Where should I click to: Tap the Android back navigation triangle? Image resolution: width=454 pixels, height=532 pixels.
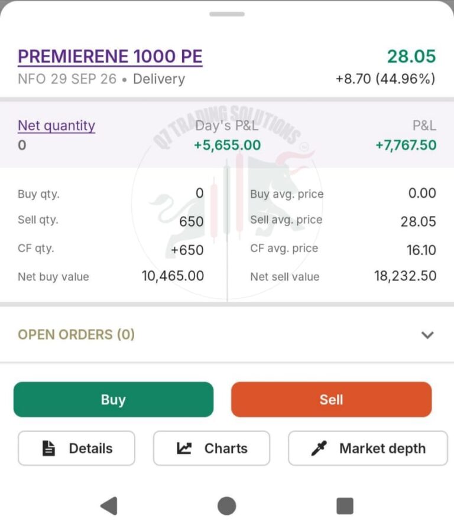click(109, 506)
